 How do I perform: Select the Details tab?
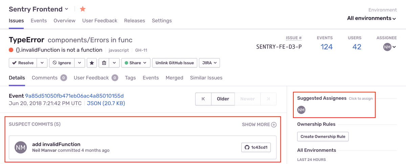click(x=17, y=78)
